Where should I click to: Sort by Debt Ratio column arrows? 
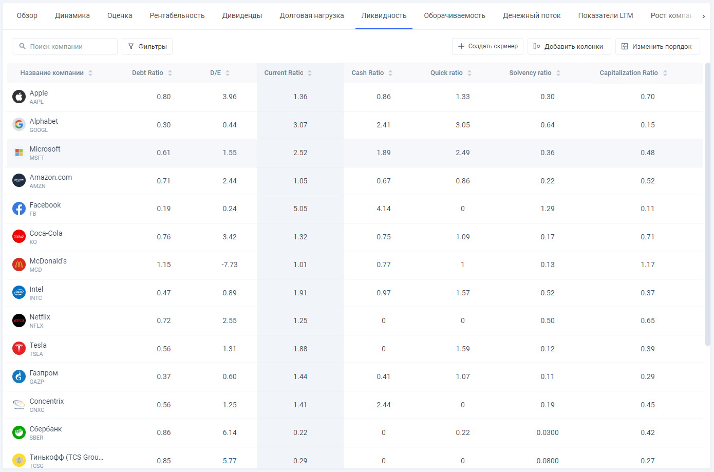[x=170, y=73]
